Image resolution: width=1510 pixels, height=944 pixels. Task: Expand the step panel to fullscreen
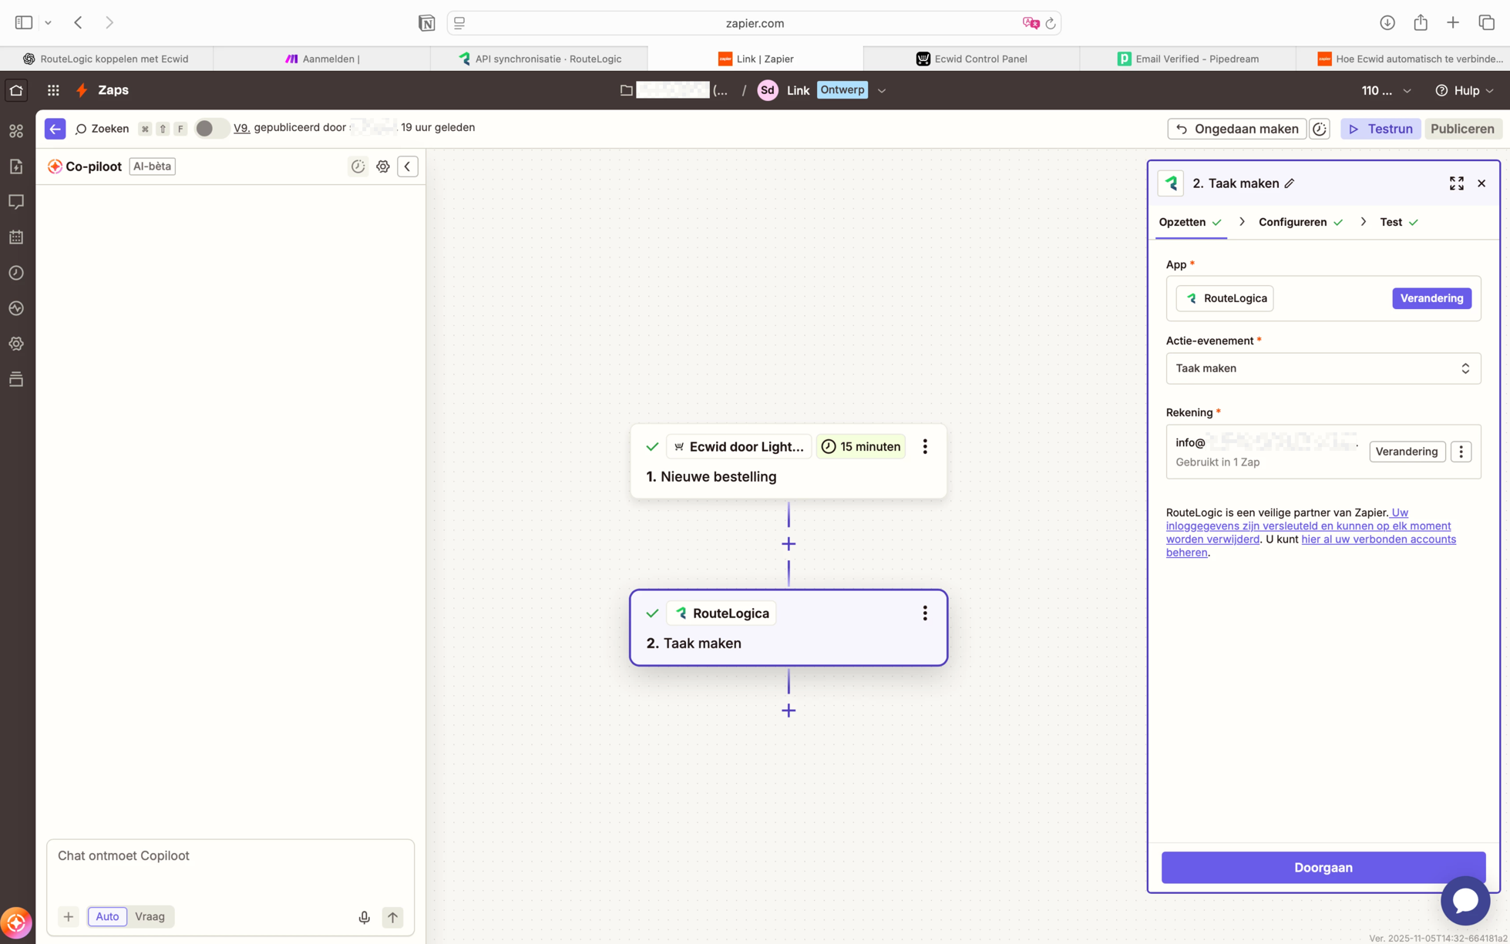1456,183
